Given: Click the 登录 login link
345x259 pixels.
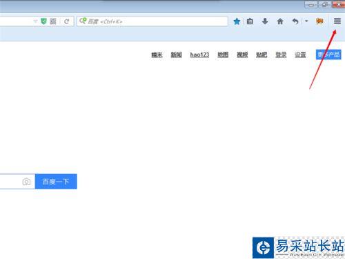Looking at the screenshot, I should (281, 55).
